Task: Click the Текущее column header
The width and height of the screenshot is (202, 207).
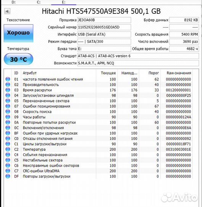Action: pos(108,73)
